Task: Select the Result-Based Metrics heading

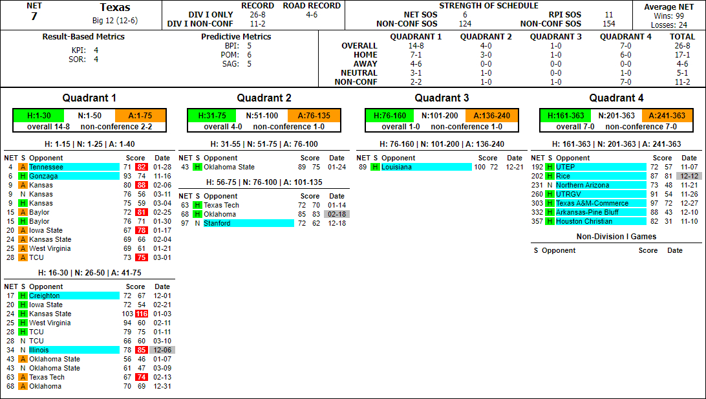Action: [x=83, y=37]
